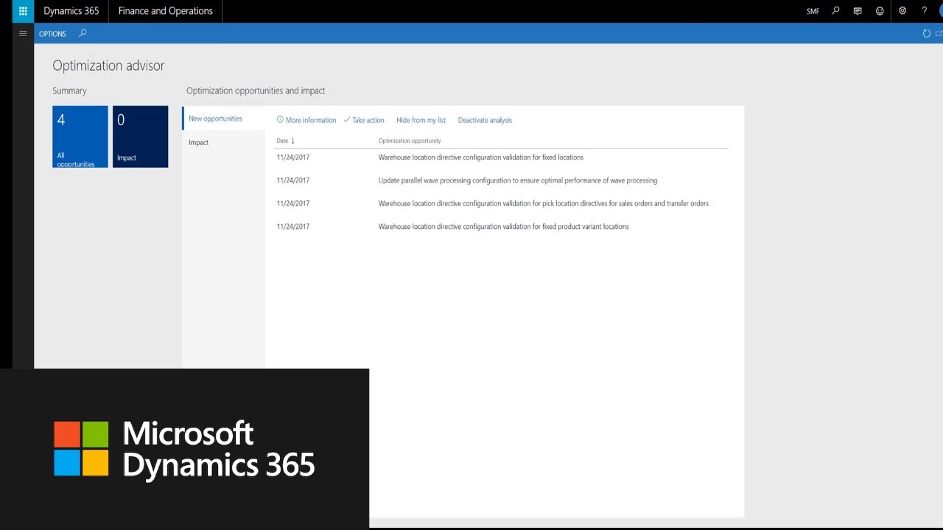Click More information action
This screenshot has width=943, height=530.
[306, 120]
